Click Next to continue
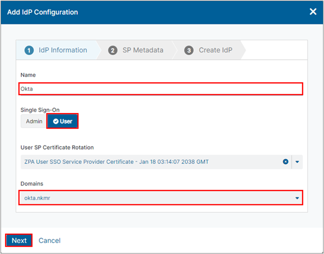 (x=19, y=240)
